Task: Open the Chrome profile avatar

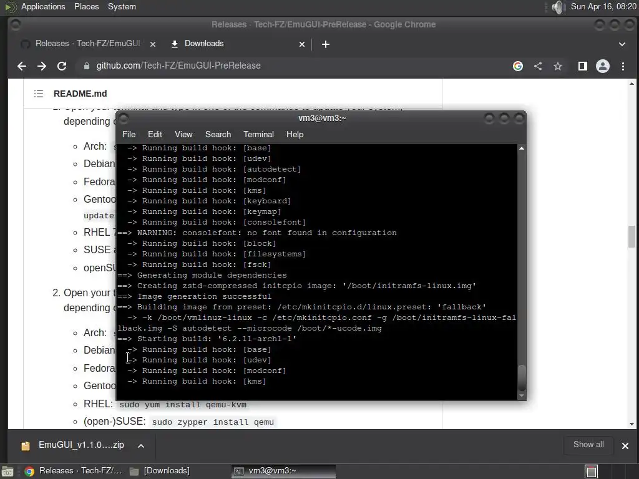Action: 603,66
